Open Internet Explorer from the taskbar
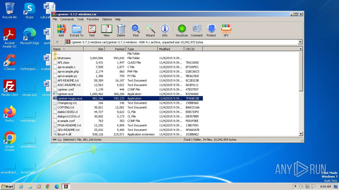Viewport: 339px width, 190px height. (21, 186)
